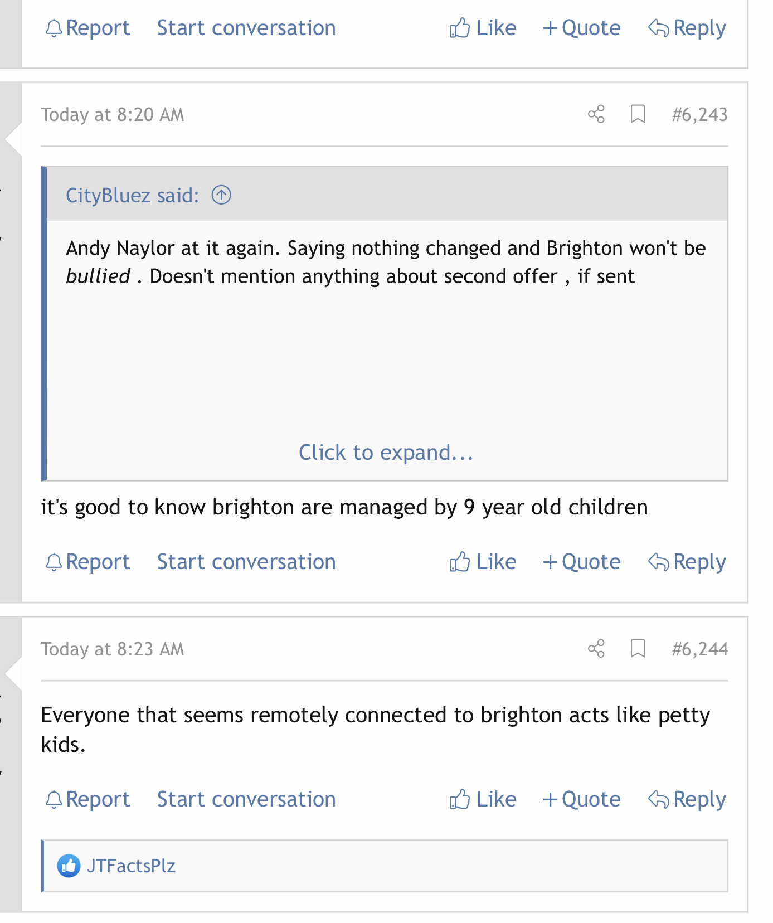Bookmark post #6,244
773x923 pixels.
pyautogui.click(x=638, y=648)
